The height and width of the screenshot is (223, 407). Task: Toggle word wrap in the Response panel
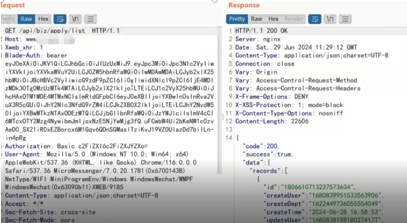[x=315, y=19]
